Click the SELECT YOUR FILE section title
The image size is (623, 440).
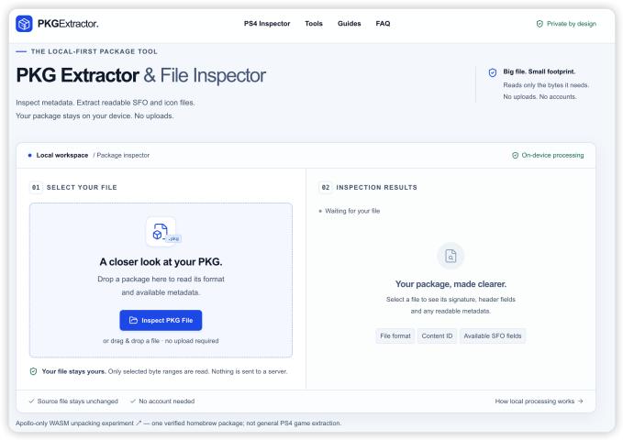click(x=82, y=187)
